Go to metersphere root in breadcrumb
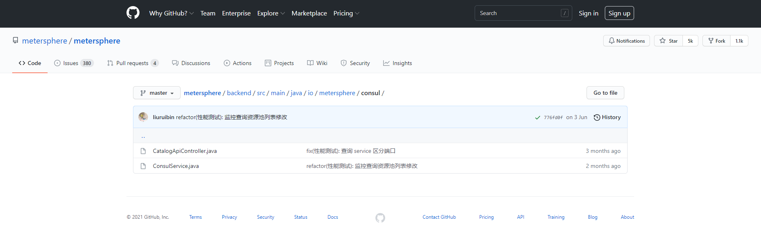Viewport: 761px width, 248px height. tap(203, 93)
